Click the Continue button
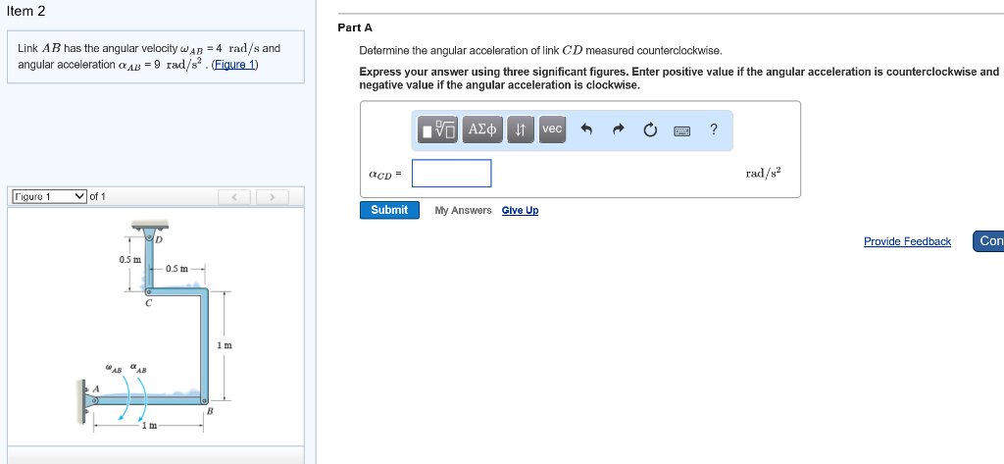Screen dimensions: 1004x464 pos(988,241)
